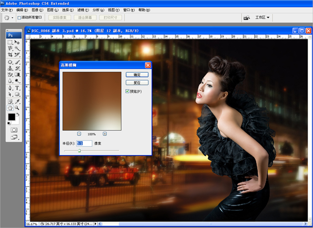313x228 pixels.
Task: Click the Crop tool
Action: [x=10, y=55]
